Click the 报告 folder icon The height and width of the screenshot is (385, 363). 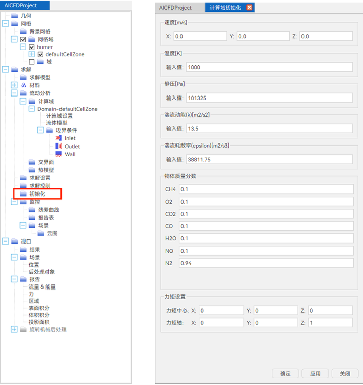23,279
